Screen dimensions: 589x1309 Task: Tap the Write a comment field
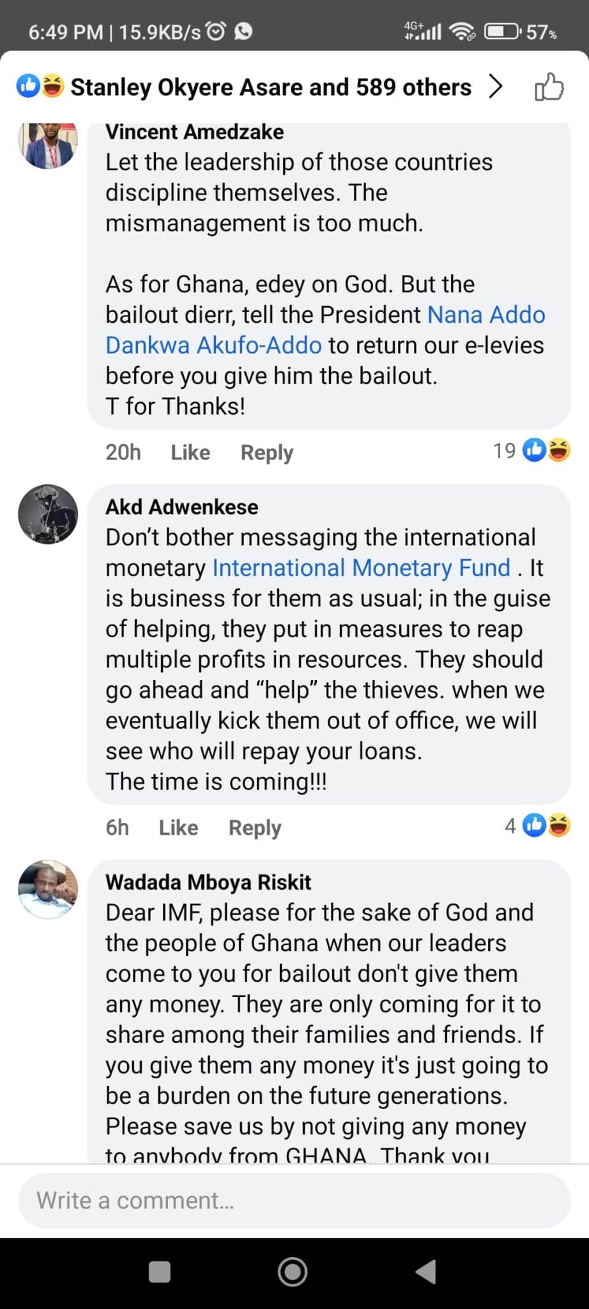pyautogui.click(x=294, y=1200)
